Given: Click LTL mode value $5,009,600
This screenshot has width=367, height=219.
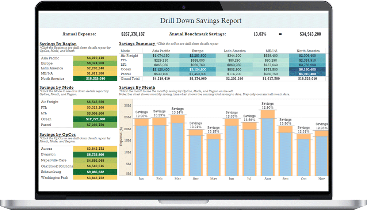Looking at the screenshot, I should click(95, 113).
